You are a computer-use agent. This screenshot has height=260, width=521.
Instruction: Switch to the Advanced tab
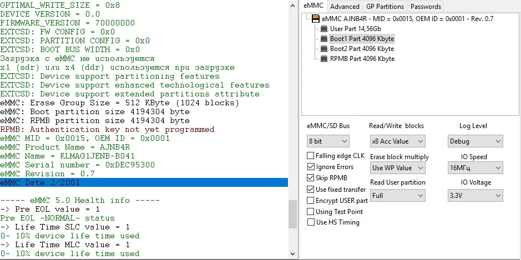(345, 7)
